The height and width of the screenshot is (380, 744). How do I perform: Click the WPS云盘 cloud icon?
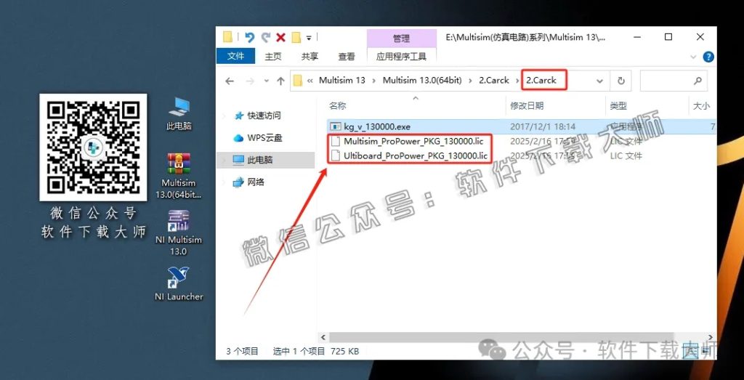238,139
